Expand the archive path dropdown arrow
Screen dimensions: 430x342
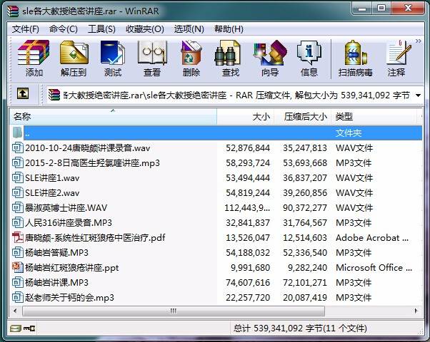point(418,95)
